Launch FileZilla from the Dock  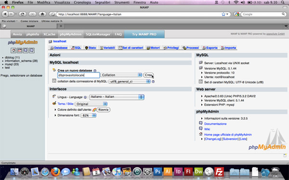[219, 171]
